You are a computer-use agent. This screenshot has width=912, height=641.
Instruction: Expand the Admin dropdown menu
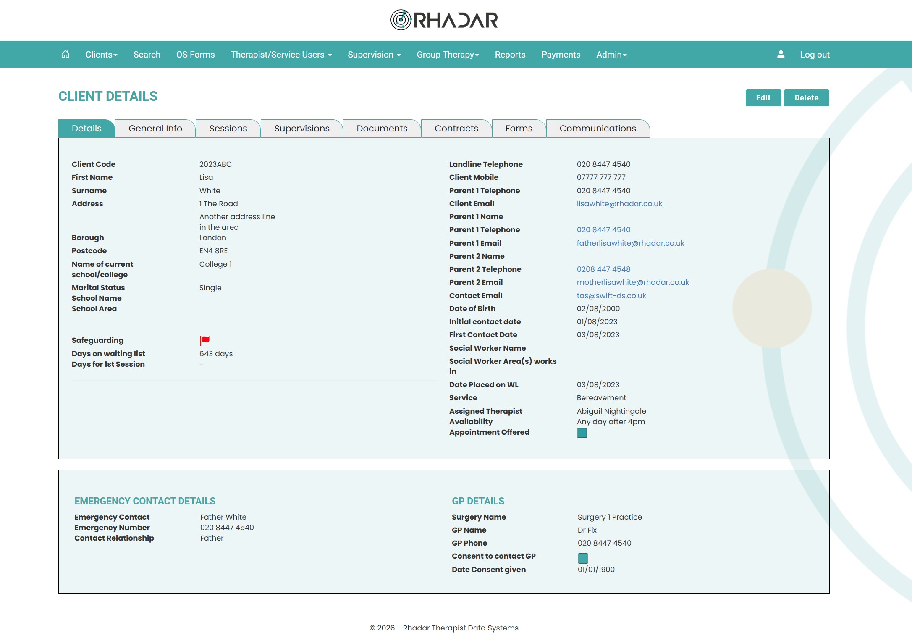611,55
